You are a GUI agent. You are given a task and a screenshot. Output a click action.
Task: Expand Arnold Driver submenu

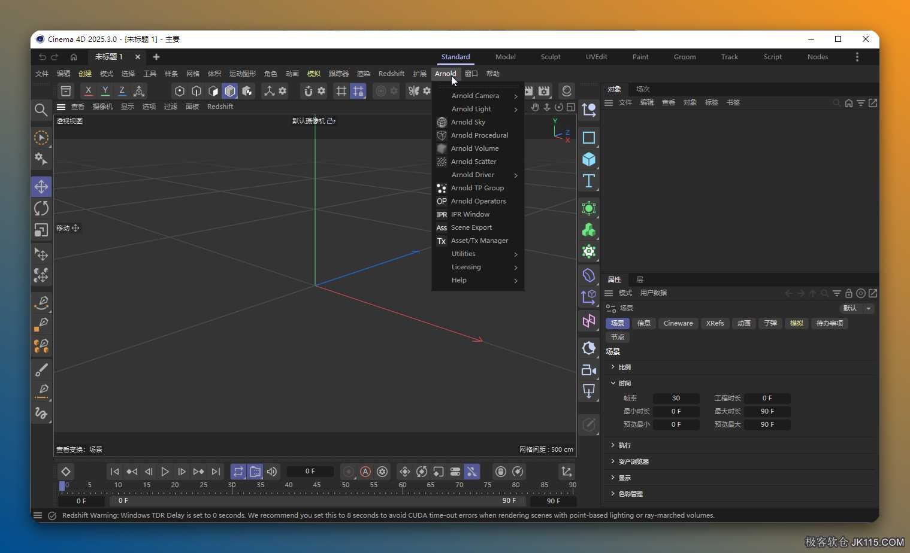(x=478, y=175)
